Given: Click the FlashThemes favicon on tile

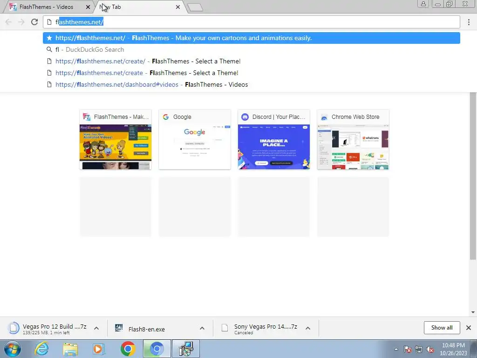Looking at the screenshot, I should pos(86,117).
